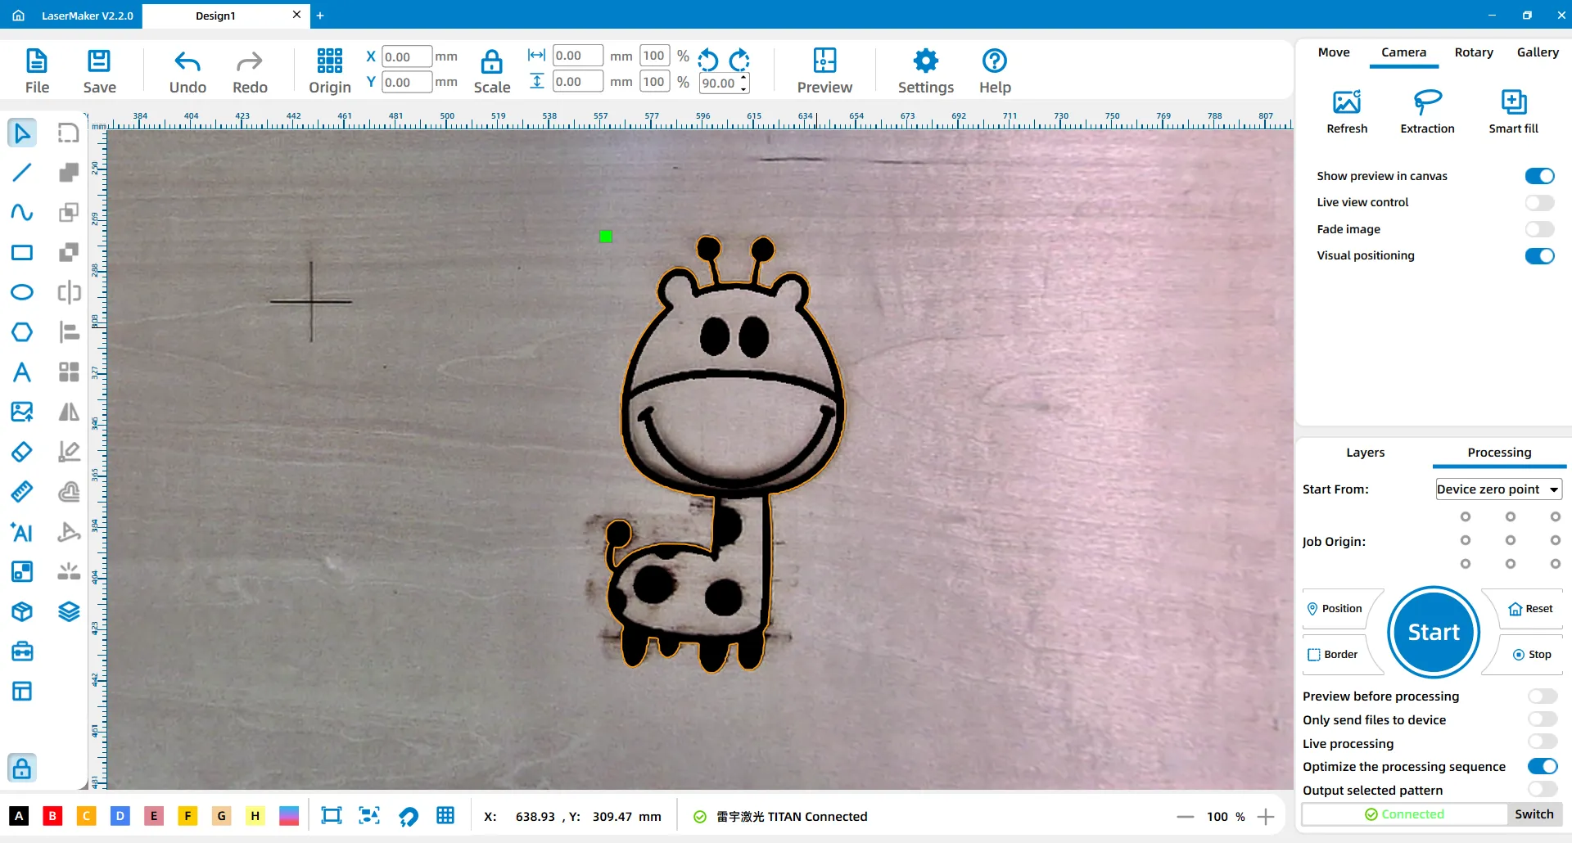Image resolution: width=1572 pixels, height=843 pixels.
Task: Pick the red B layer color
Action: pos(52,816)
